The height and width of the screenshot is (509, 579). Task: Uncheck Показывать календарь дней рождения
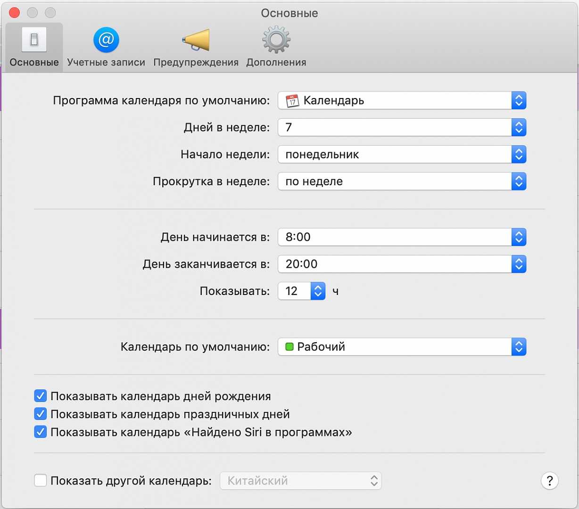41,396
